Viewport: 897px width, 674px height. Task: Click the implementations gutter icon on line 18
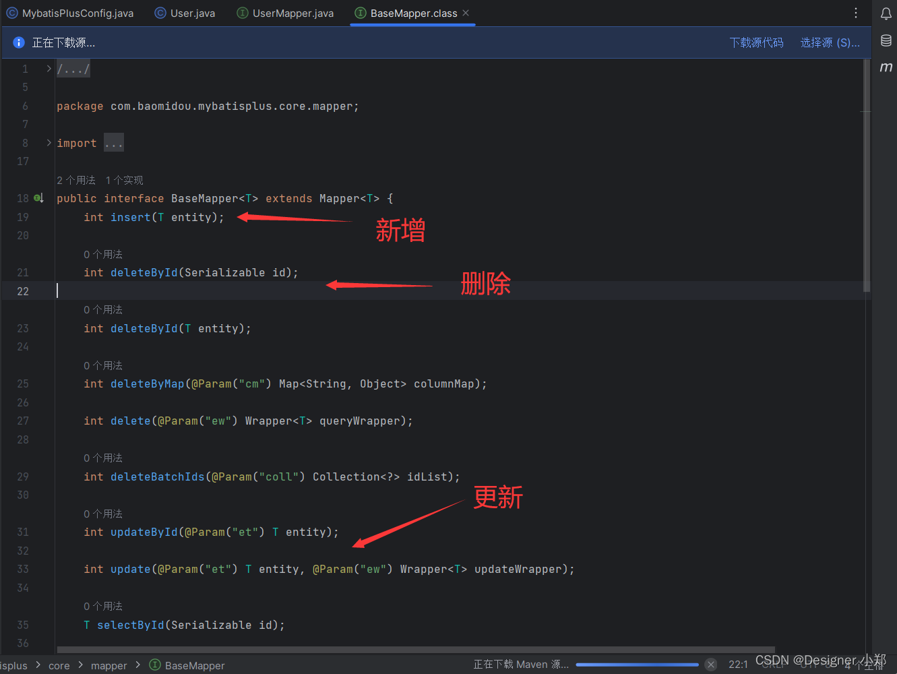click(x=39, y=198)
